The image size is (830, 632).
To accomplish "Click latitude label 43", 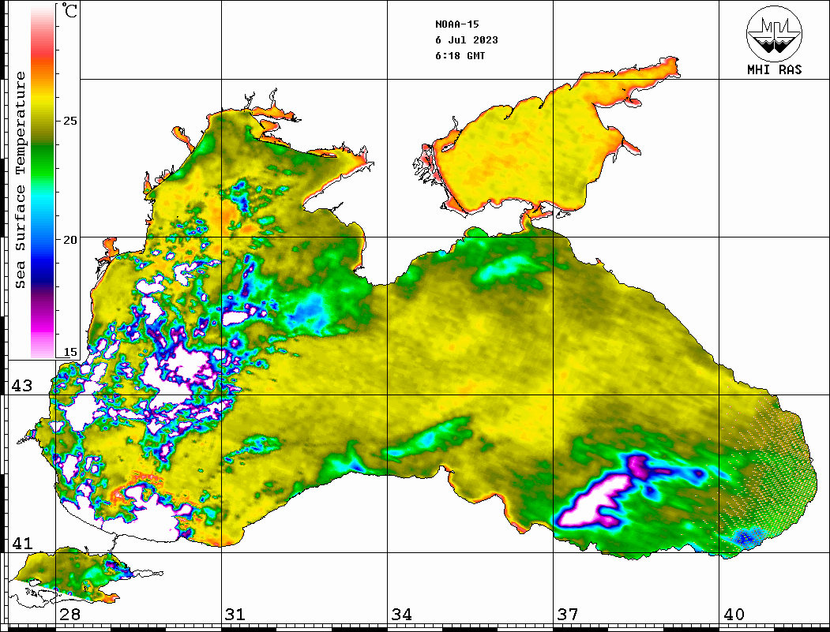I will pyautogui.click(x=22, y=386).
